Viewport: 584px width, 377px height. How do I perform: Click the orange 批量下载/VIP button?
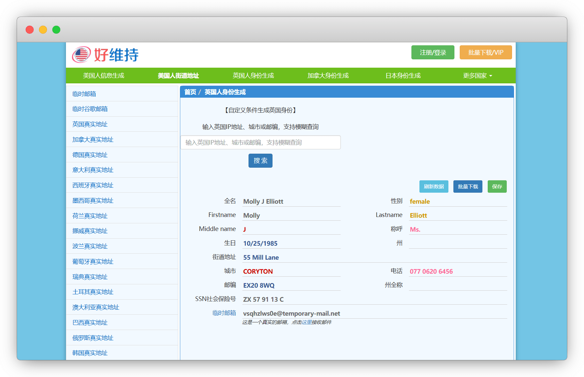[x=485, y=52]
